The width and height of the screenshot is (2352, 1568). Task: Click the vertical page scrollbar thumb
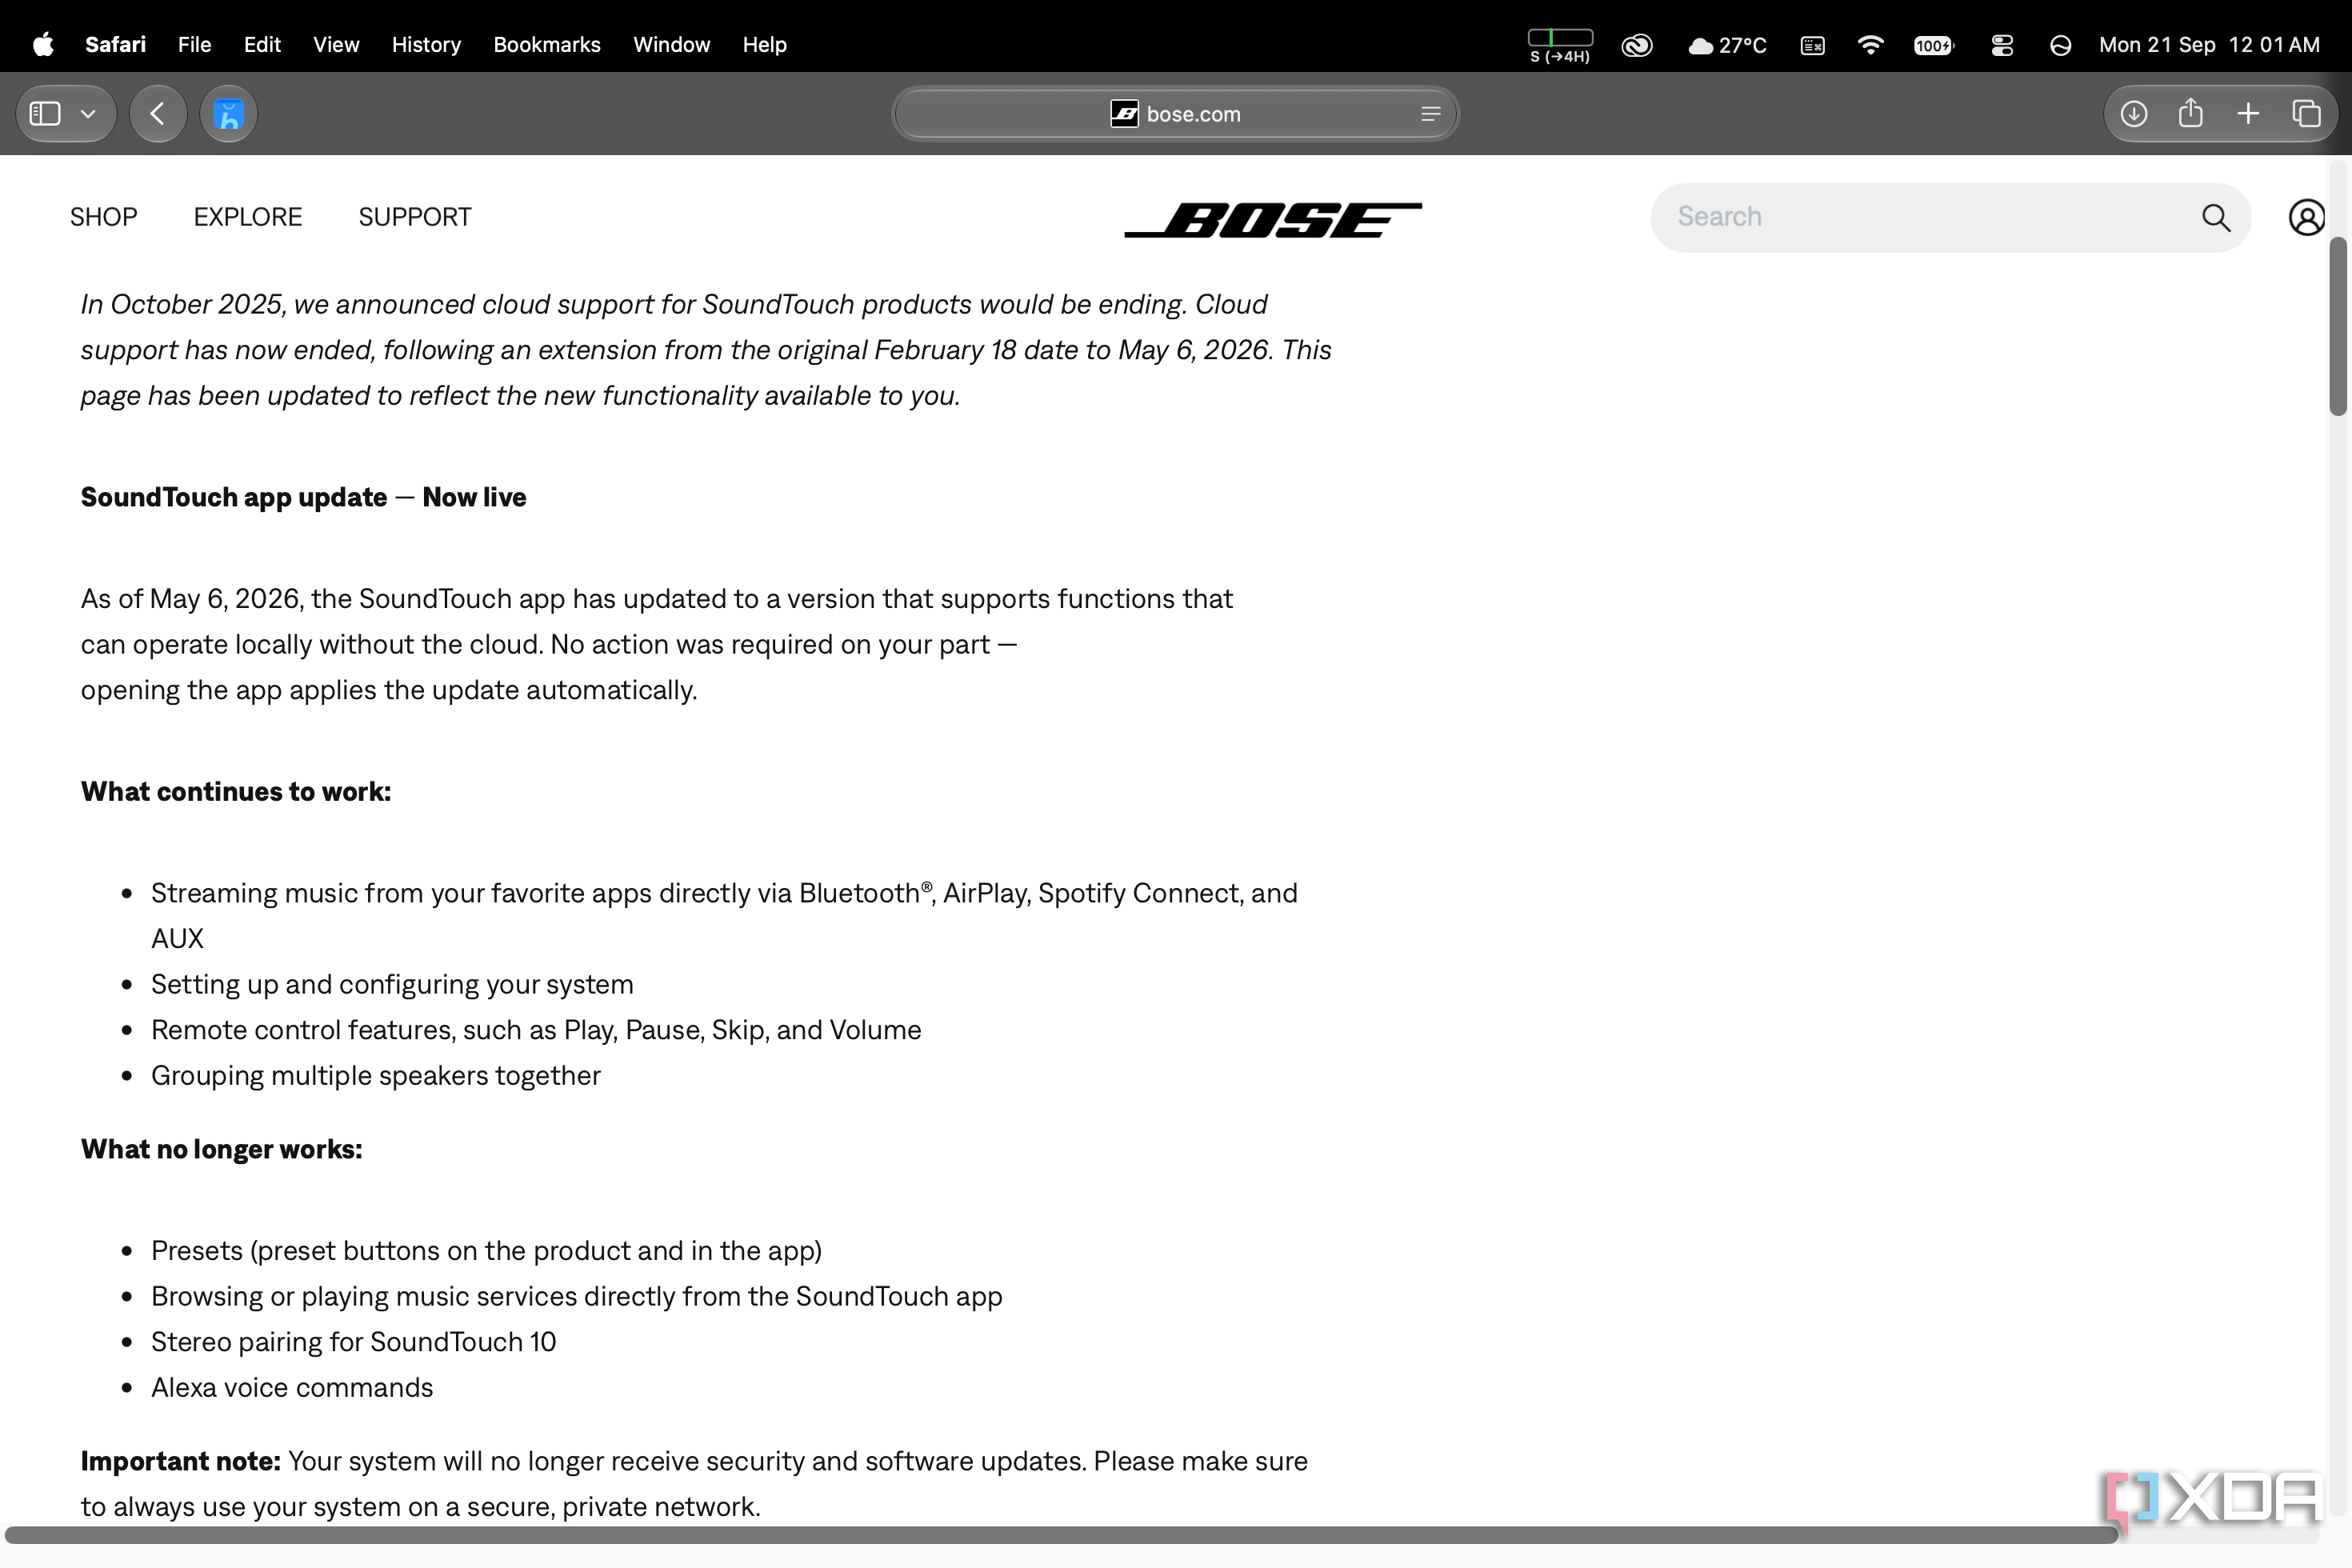click(2338, 326)
